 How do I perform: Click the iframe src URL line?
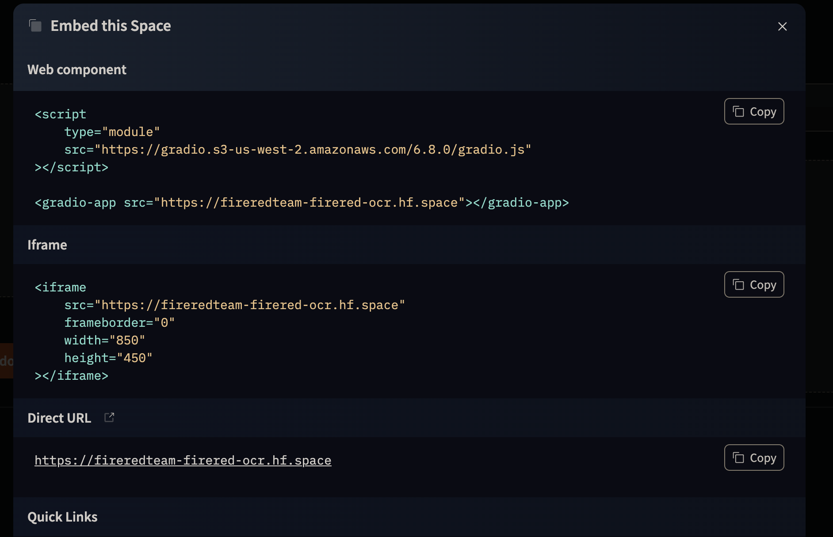click(234, 305)
